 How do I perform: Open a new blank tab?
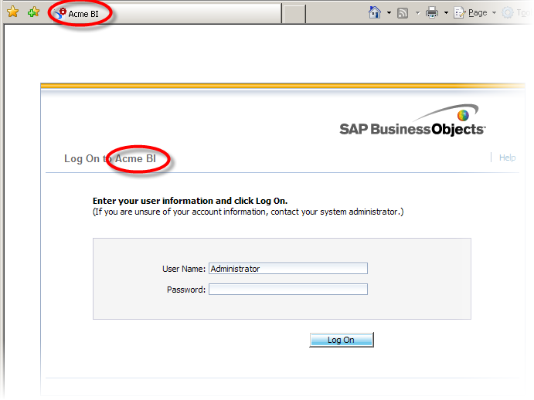(294, 14)
